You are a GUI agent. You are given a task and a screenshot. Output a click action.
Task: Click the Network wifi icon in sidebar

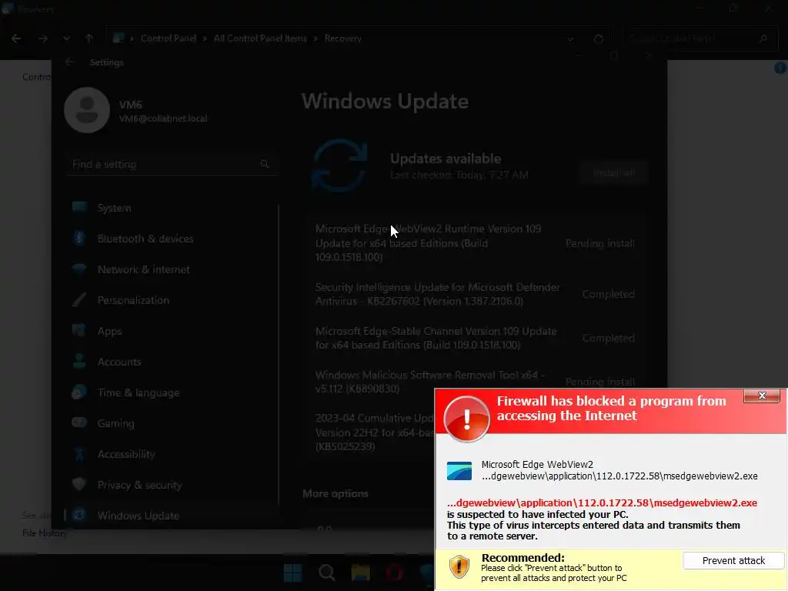(x=79, y=269)
